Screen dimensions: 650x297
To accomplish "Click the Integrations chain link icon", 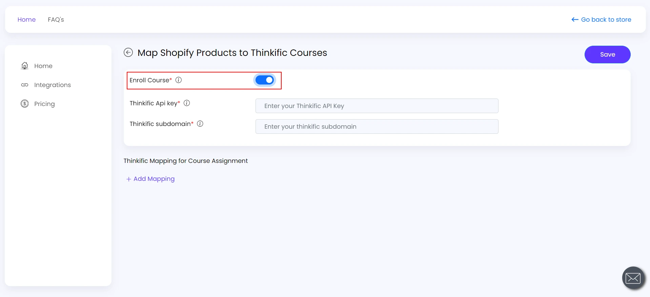I will (x=25, y=85).
